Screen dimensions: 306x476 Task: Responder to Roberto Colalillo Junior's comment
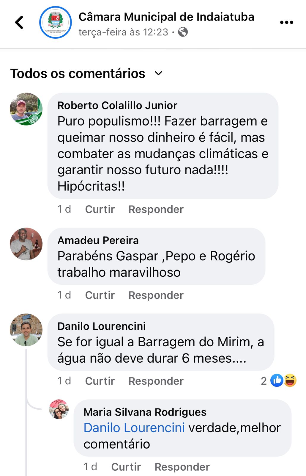pos(156,209)
